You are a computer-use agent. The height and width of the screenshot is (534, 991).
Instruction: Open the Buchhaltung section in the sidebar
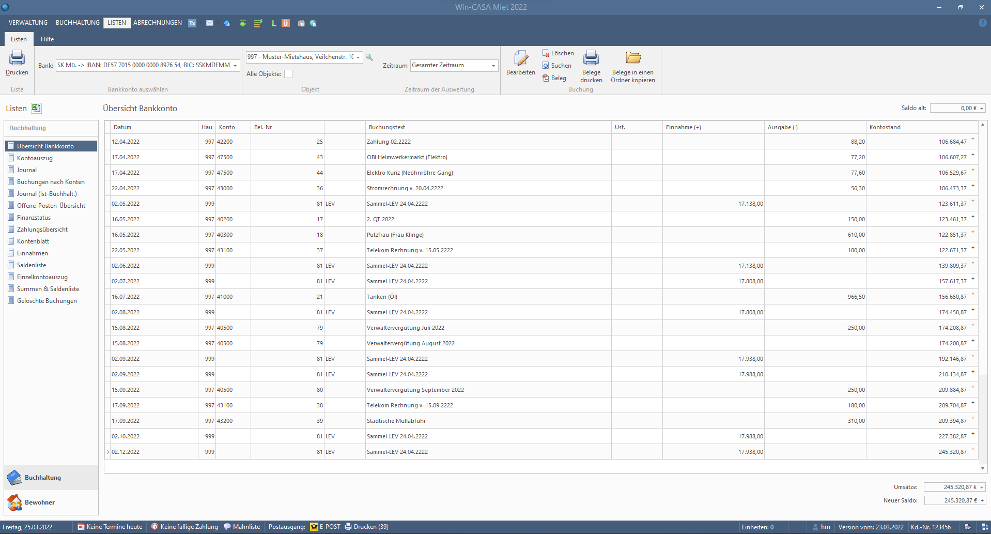(x=51, y=478)
